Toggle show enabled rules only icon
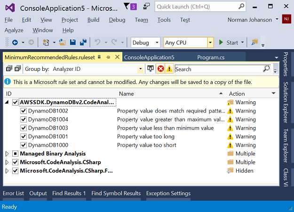This screenshot has height=212, width=294. [150, 68]
